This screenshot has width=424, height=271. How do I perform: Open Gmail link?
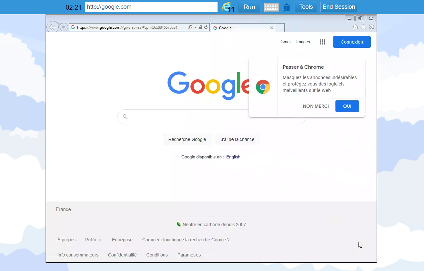[286, 42]
